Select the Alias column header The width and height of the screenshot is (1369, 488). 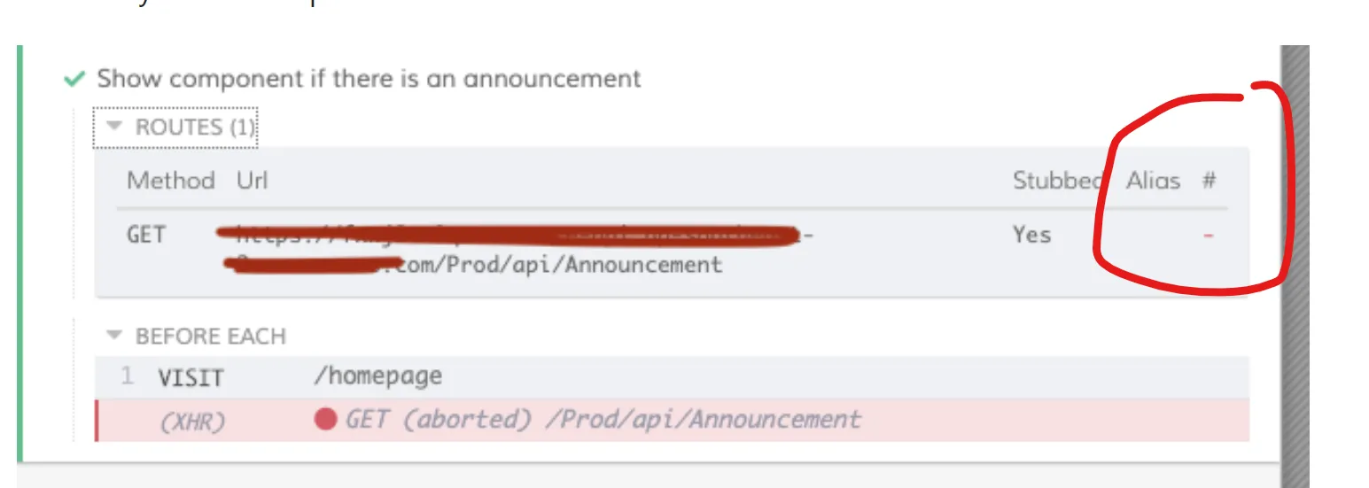pyautogui.click(x=1153, y=181)
